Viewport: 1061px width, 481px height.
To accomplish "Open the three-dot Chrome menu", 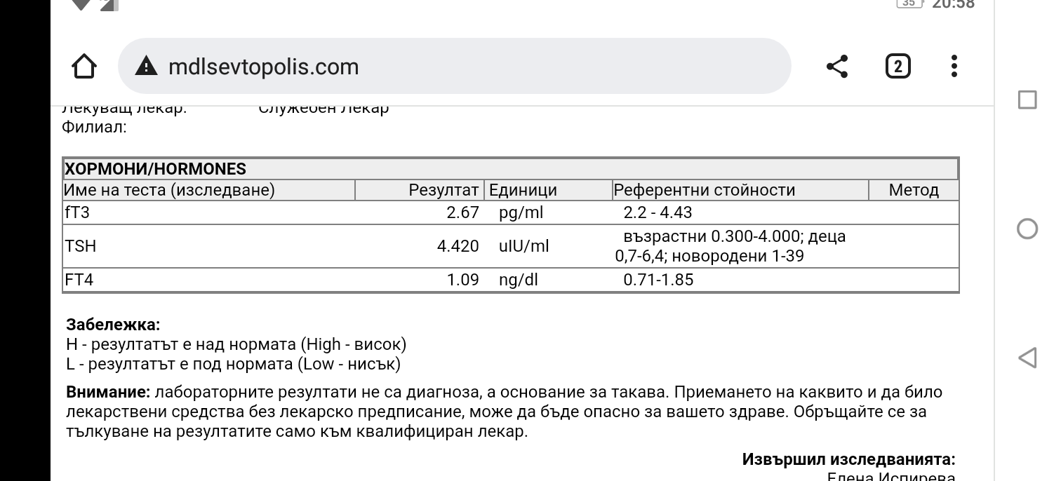I will [x=954, y=67].
